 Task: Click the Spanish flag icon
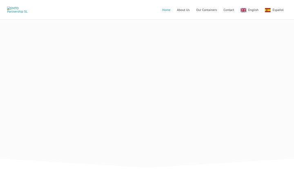pyautogui.click(x=267, y=10)
